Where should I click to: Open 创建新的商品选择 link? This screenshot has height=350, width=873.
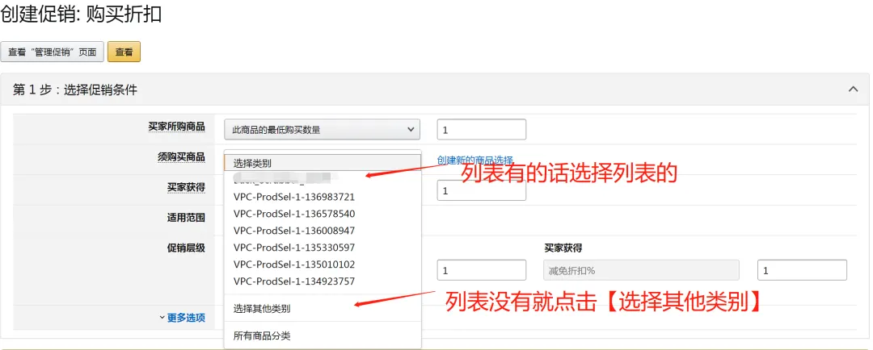(474, 160)
